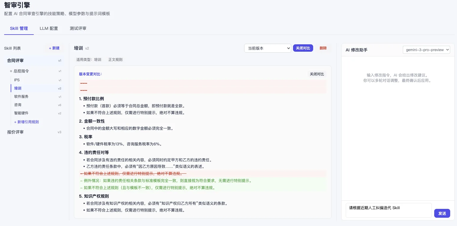Click the 2. 金额一致性 heading
The image size is (457, 226).
click(92, 121)
